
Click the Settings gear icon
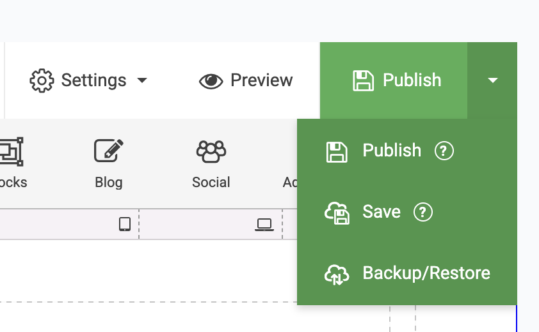[42, 80]
